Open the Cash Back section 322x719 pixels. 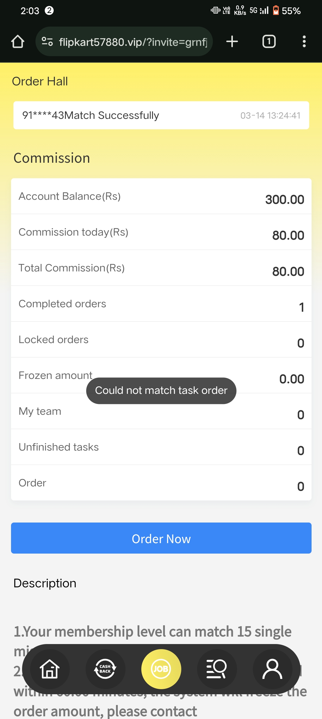point(105,669)
